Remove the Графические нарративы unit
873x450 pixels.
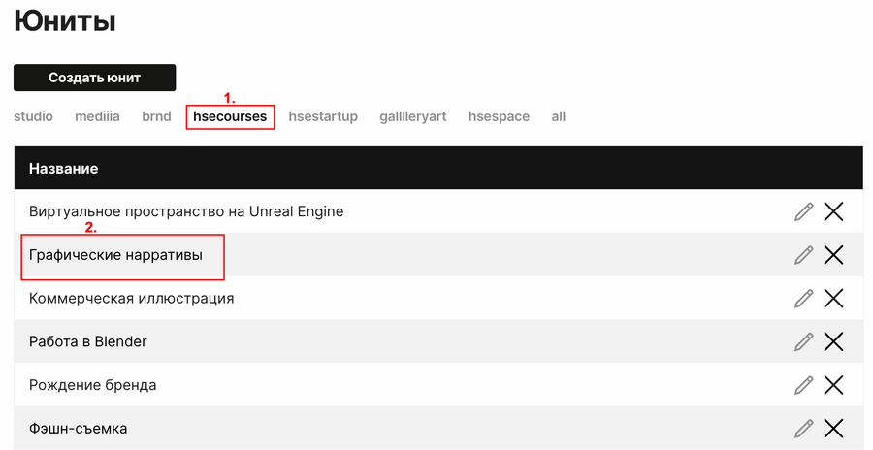[x=833, y=255]
